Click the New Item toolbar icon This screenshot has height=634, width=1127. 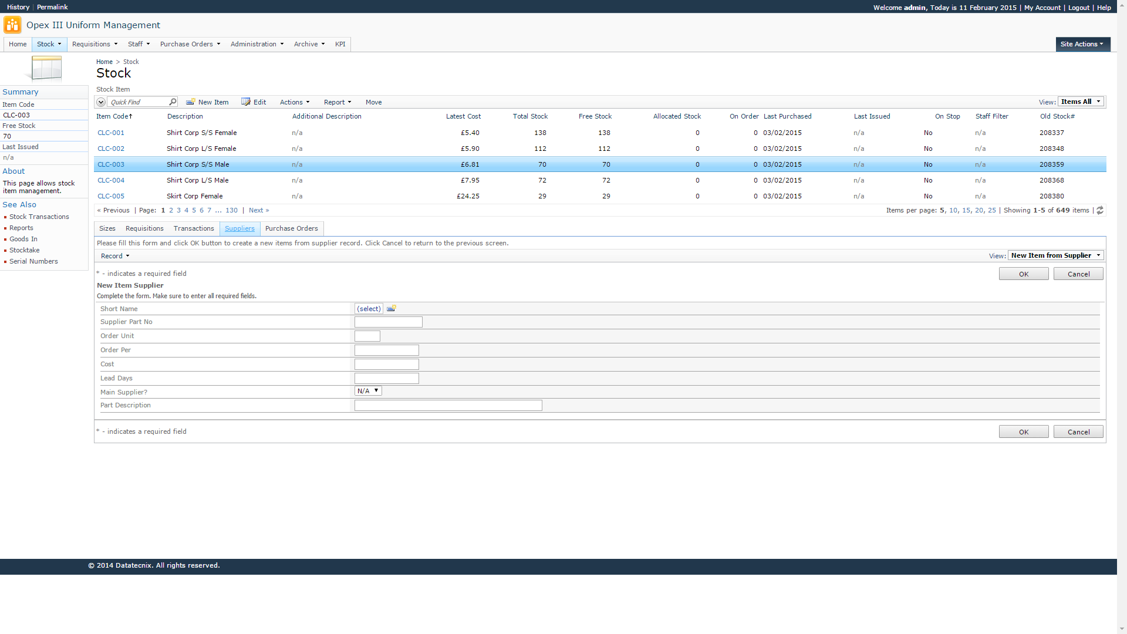[191, 102]
